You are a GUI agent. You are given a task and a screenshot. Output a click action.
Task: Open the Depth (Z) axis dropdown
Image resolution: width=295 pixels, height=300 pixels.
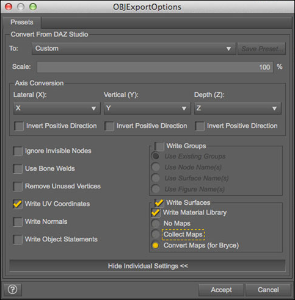click(238, 109)
